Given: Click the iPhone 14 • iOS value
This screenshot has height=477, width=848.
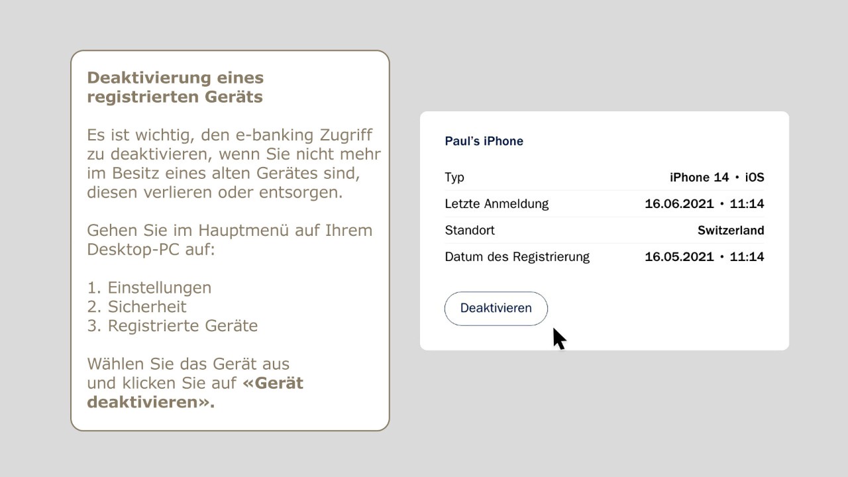Looking at the screenshot, I should pos(716,178).
